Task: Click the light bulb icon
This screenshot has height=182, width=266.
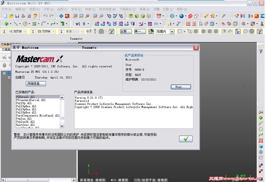Action: click(x=169, y=24)
